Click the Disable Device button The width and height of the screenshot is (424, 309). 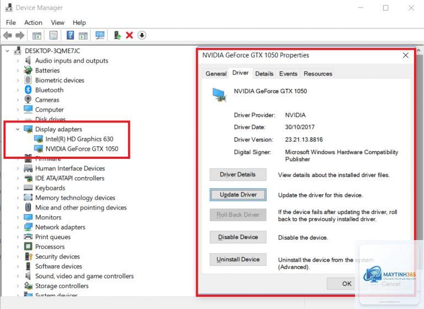(238, 237)
